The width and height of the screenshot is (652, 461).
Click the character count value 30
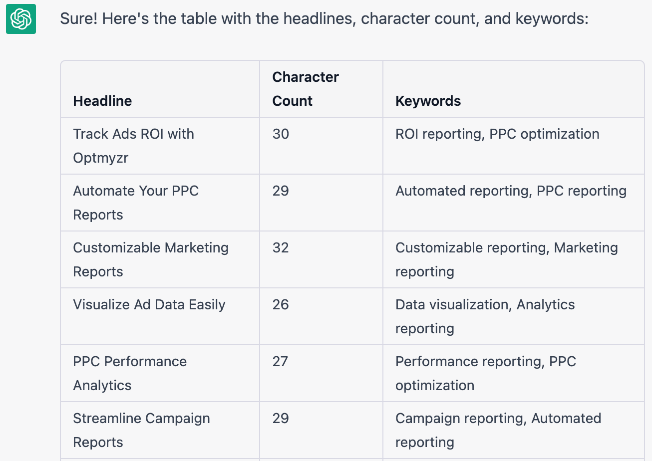281,134
